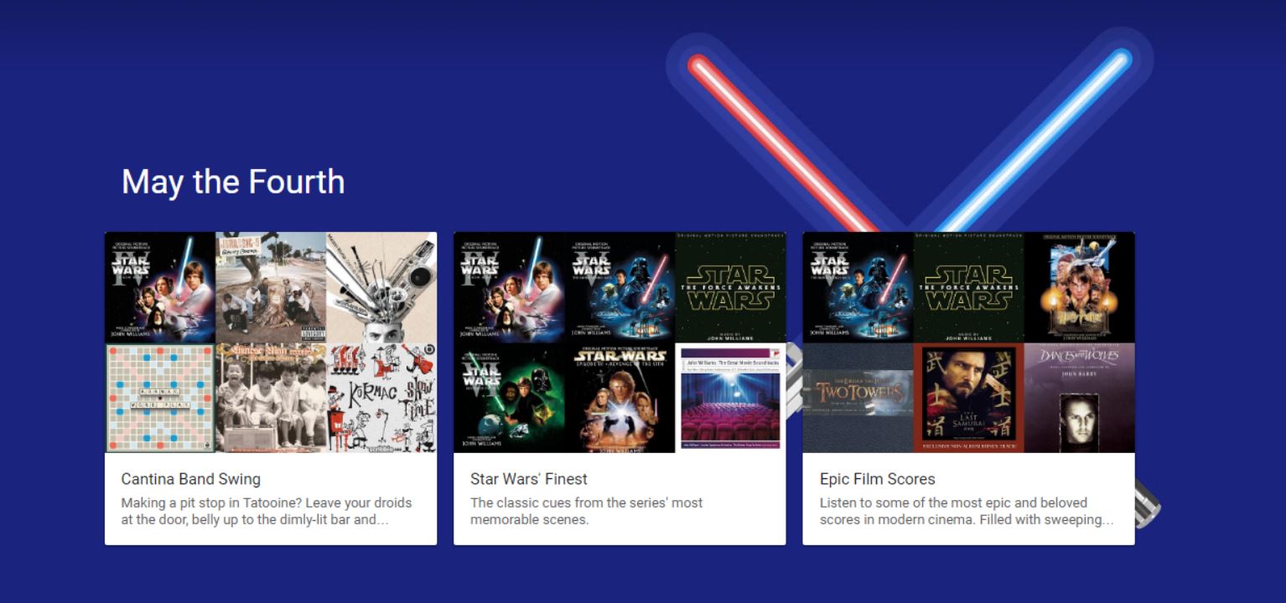Click the Cantina Band Swing description text

click(267, 511)
